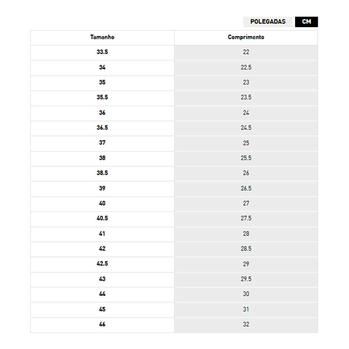Select size 46 at table bottom
349x349 pixels.
[102, 324]
